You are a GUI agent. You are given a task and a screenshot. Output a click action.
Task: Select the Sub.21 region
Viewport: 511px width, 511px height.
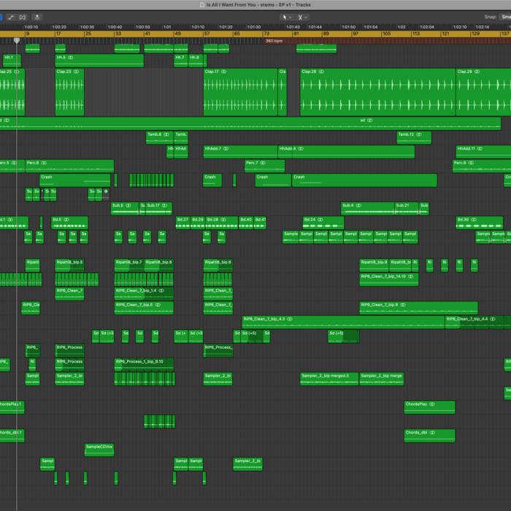pyautogui.click(x=407, y=209)
